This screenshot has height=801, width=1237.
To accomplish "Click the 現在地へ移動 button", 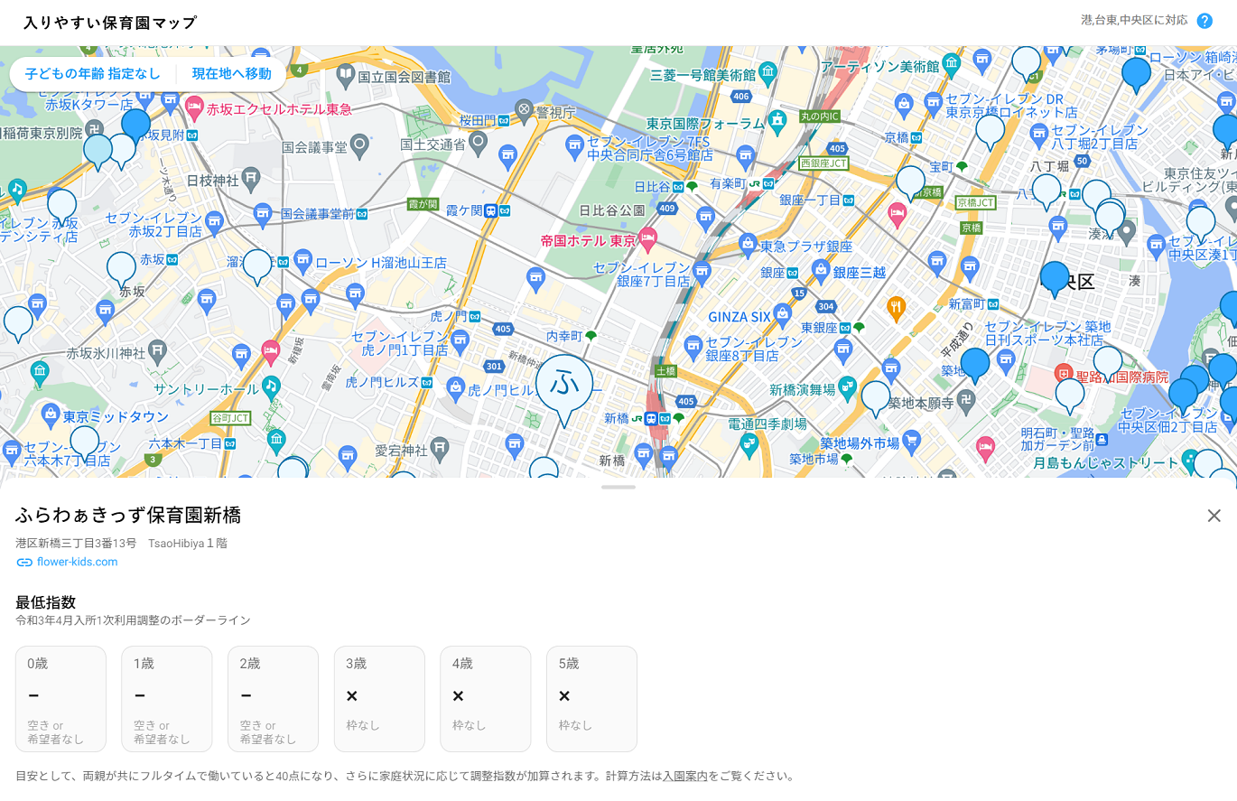I will tap(231, 74).
